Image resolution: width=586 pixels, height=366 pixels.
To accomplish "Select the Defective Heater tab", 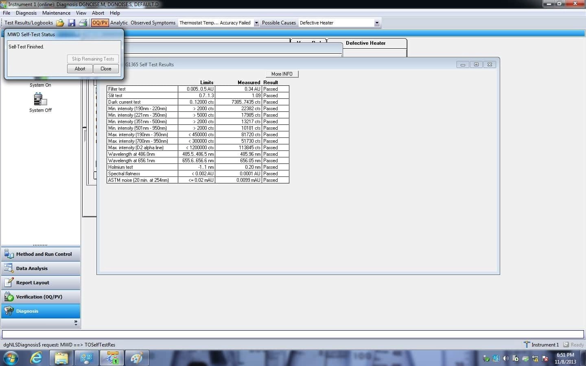I will (x=365, y=43).
